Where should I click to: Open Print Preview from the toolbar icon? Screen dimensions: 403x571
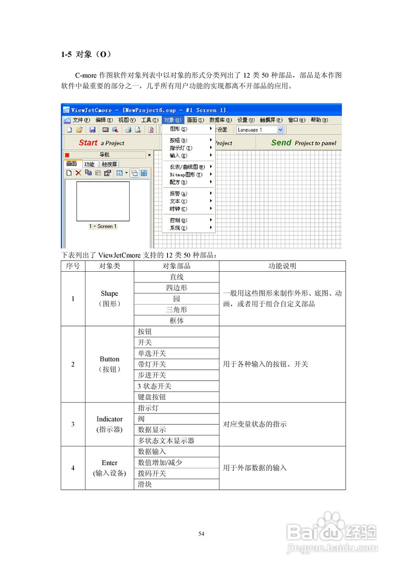(x=137, y=129)
